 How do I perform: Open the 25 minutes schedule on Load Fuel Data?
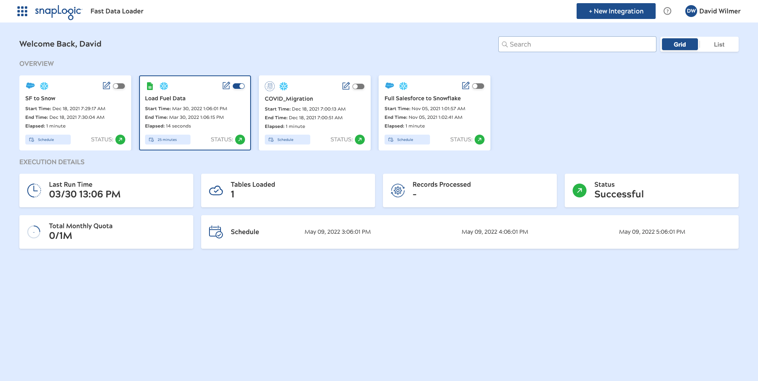tap(168, 140)
